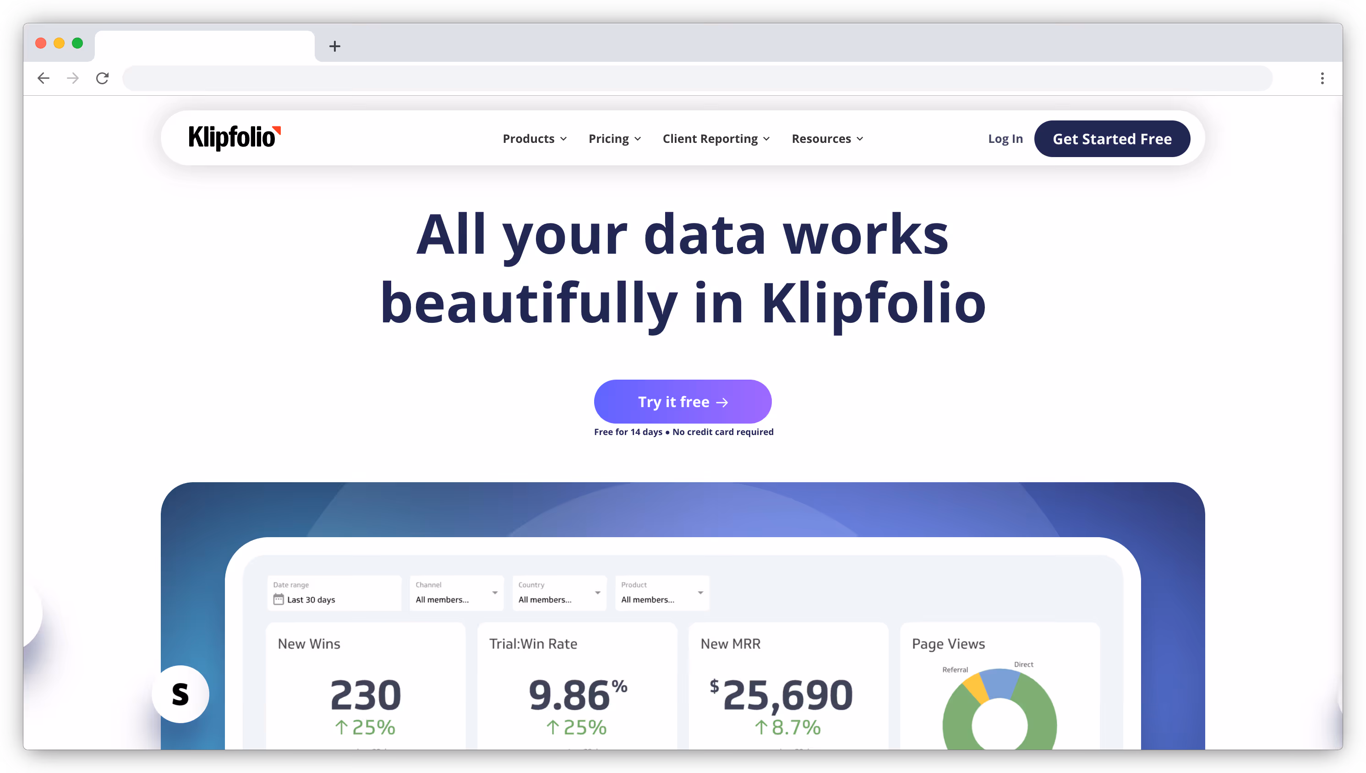The width and height of the screenshot is (1366, 773).
Task: Select the Log In link
Action: [1005, 139]
